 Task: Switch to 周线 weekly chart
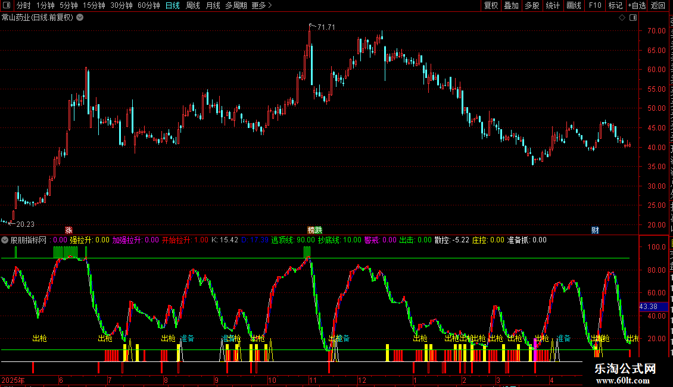(193, 5)
